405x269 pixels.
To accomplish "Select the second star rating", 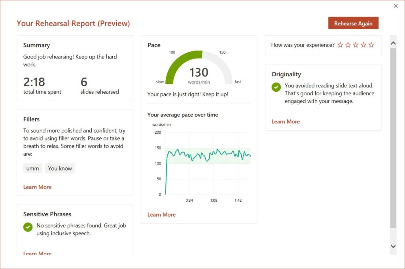I will coord(348,45).
